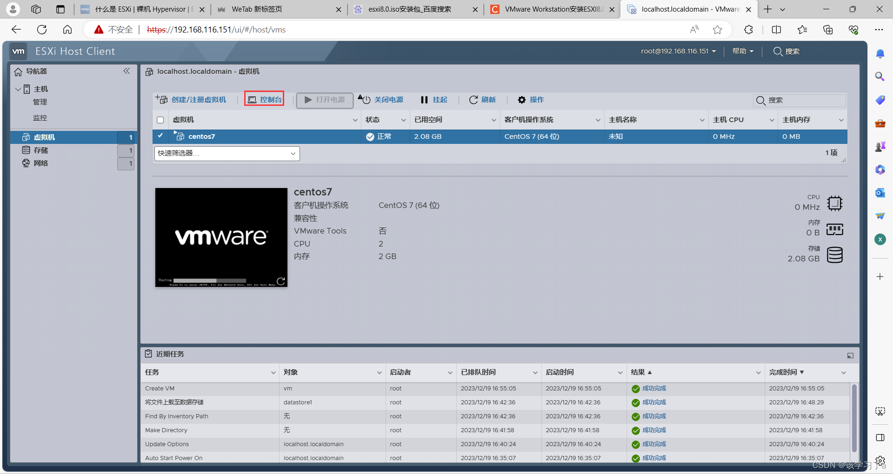Toggle centos7 row checkbox

click(x=160, y=136)
